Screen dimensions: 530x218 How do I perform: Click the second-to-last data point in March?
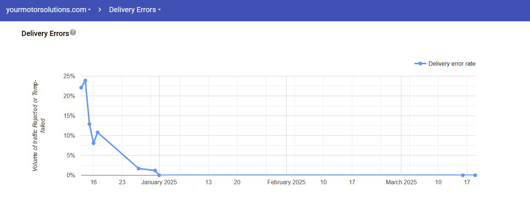coord(463,175)
